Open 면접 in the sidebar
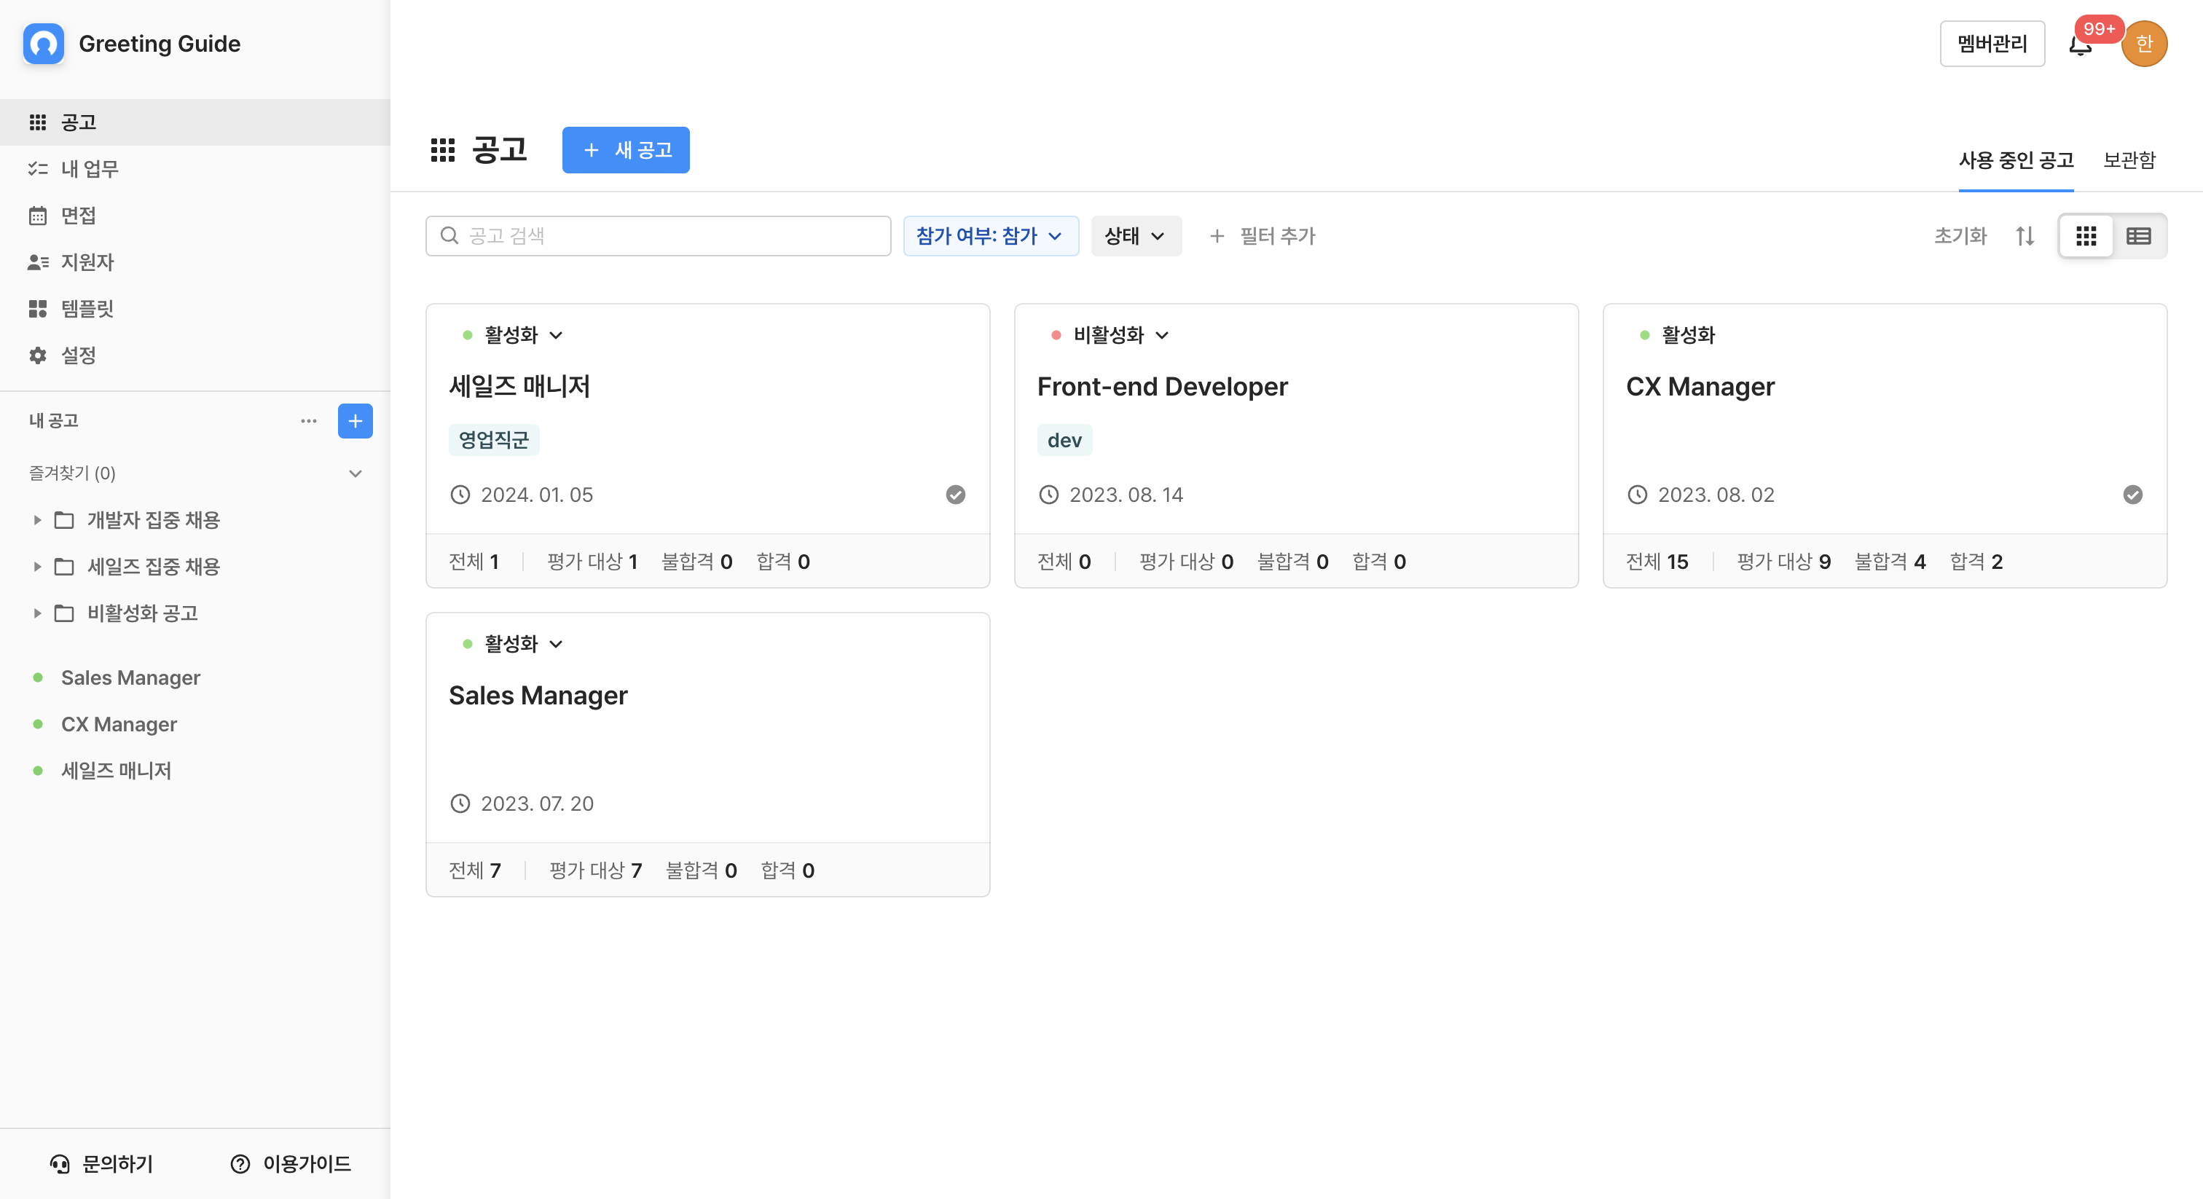This screenshot has width=2203, height=1199. click(195, 216)
